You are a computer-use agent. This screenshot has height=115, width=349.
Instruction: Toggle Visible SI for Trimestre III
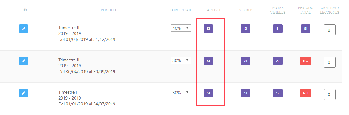[x=245, y=29]
